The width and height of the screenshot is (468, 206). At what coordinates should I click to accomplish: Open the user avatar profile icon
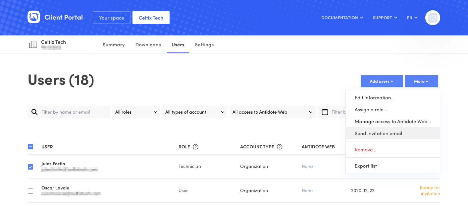point(433,18)
